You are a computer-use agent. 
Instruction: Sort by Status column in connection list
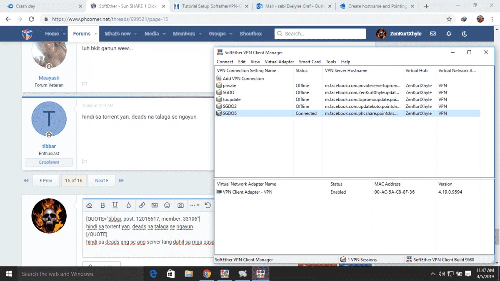tap(308, 71)
